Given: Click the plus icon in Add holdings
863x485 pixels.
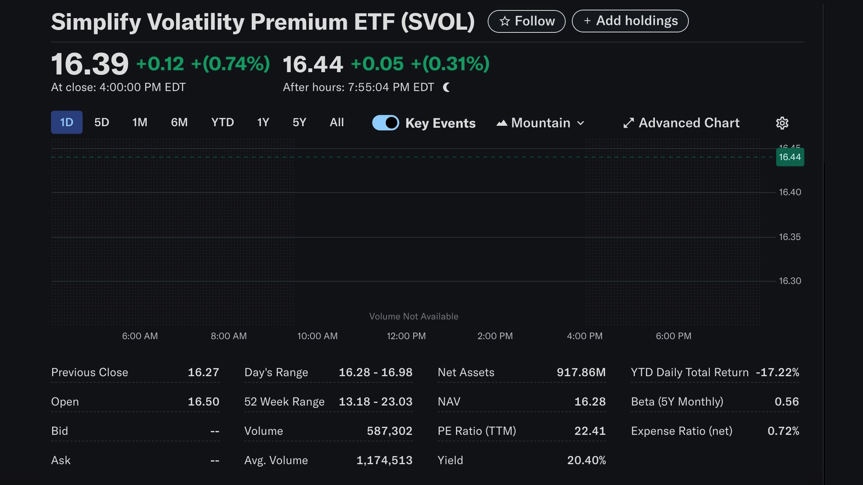Looking at the screenshot, I should coord(587,21).
